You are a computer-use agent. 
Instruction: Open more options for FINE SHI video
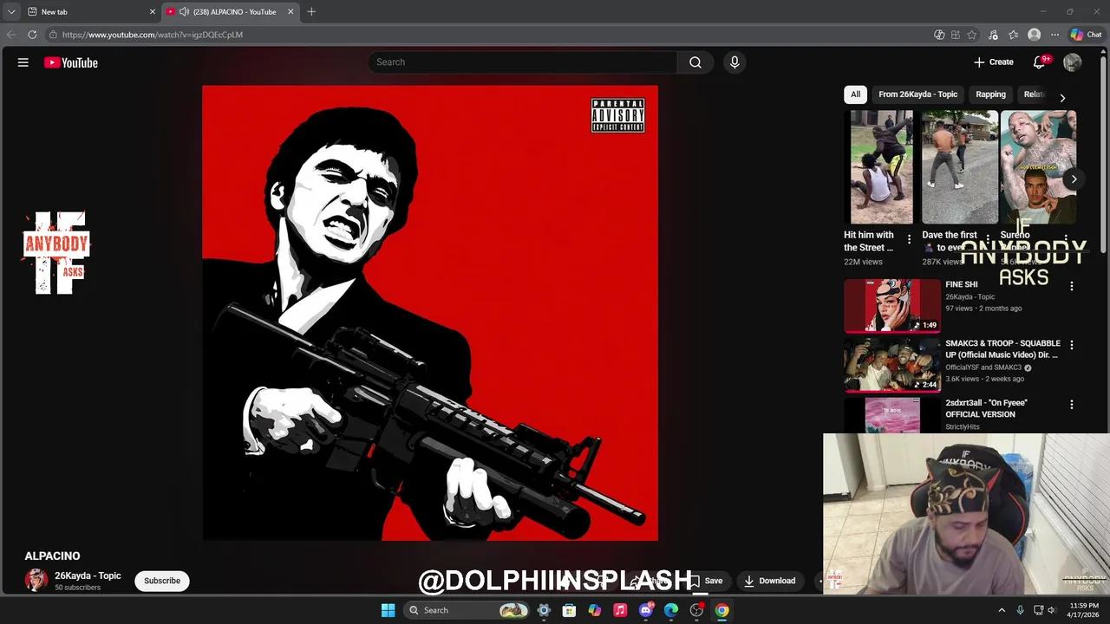1072,286
